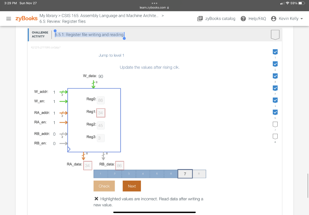Open the zyBooks catalog icon
The width and height of the screenshot is (309, 215).
click(200, 18)
